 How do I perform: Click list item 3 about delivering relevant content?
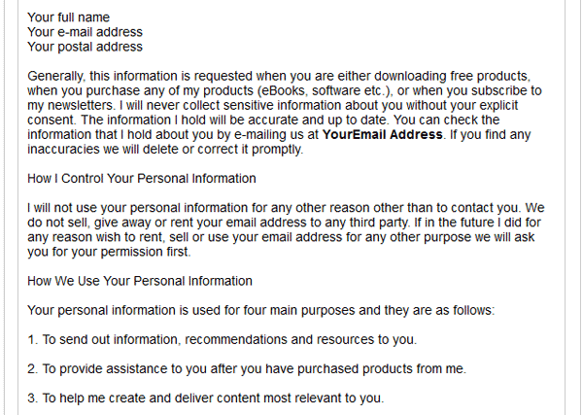206,398
